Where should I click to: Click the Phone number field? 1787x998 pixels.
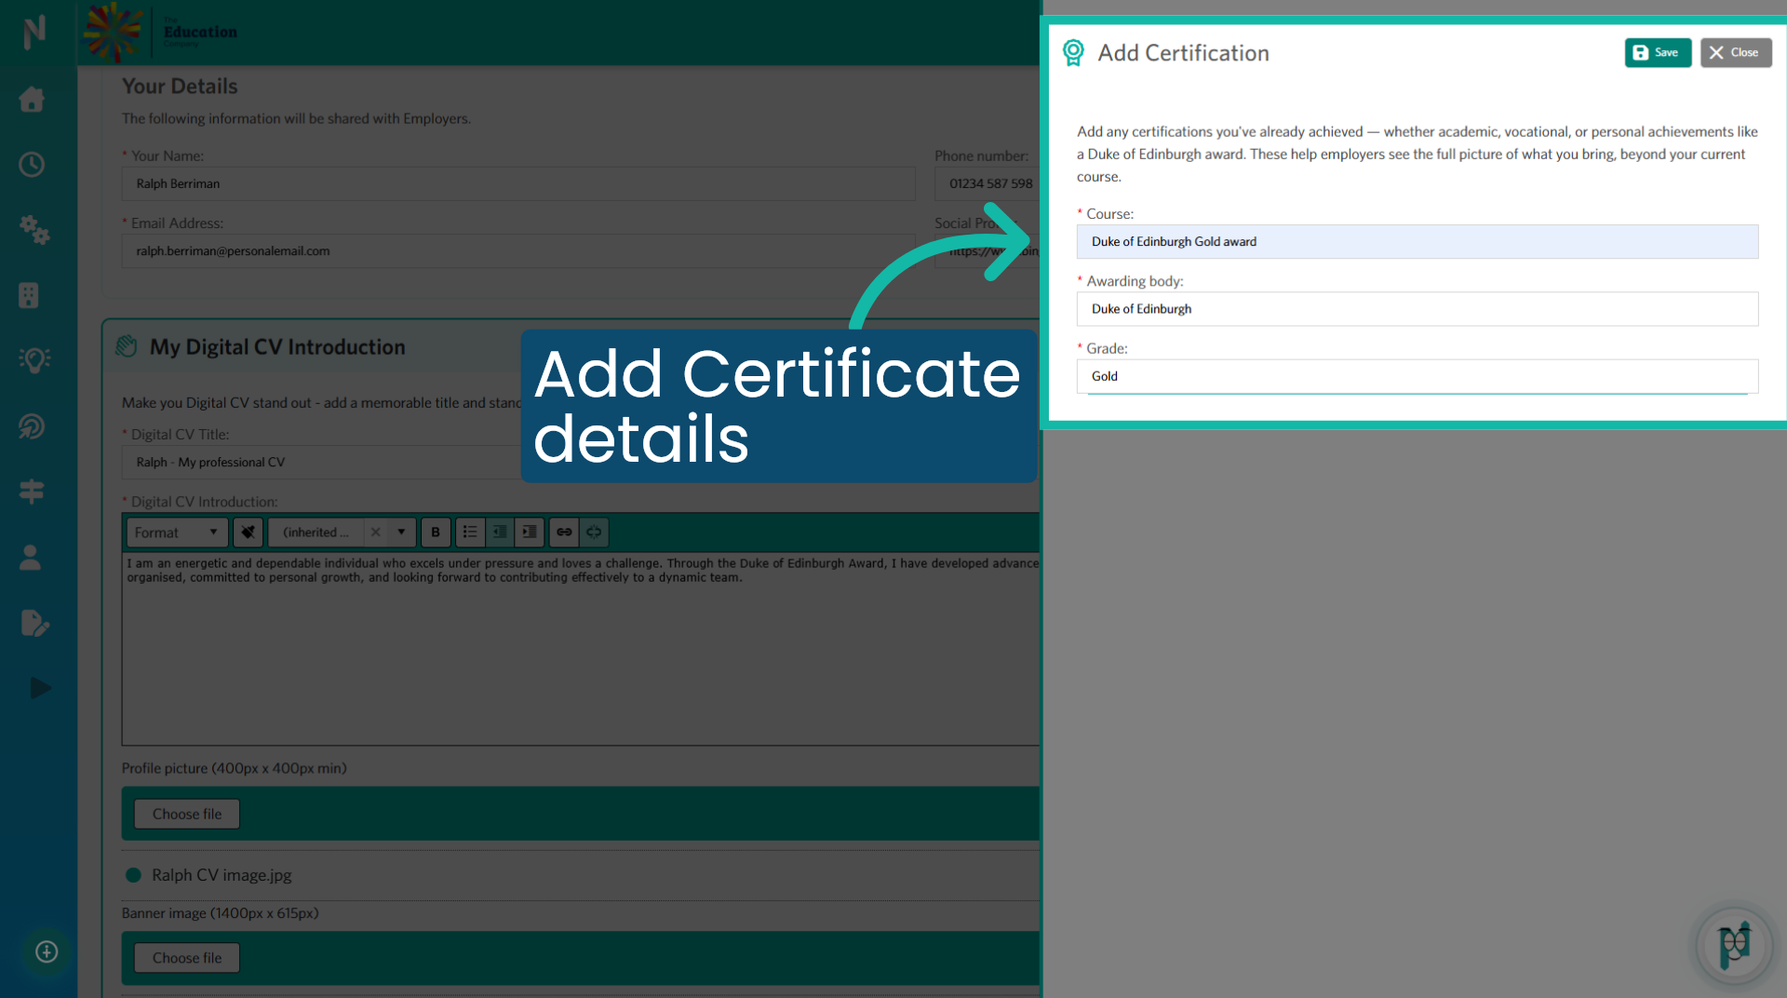pyautogui.click(x=987, y=184)
